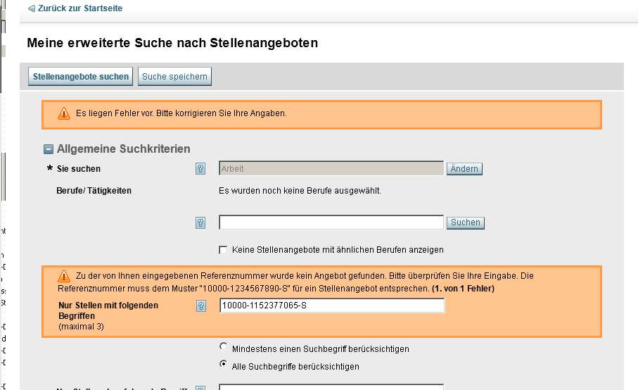Image resolution: width=638 pixels, height=390 pixels.
Task: Select Alle Suchbegriffe berücksichtigen radio button
Action: click(x=224, y=365)
